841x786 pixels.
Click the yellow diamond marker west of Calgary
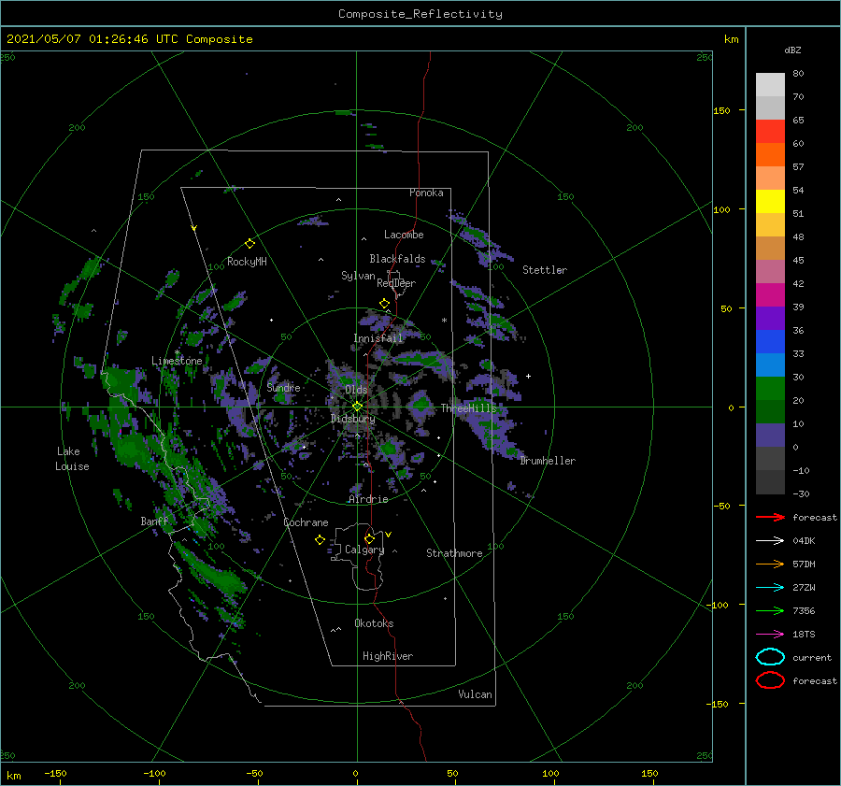pos(320,540)
